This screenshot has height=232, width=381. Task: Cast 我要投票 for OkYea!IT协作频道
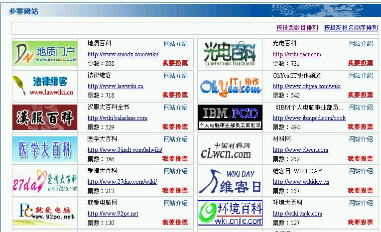pos(361,95)
